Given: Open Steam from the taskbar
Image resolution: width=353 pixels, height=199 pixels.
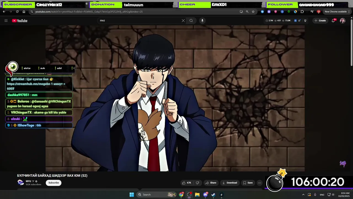Looking at the screenshot, I should coord(213,195).
